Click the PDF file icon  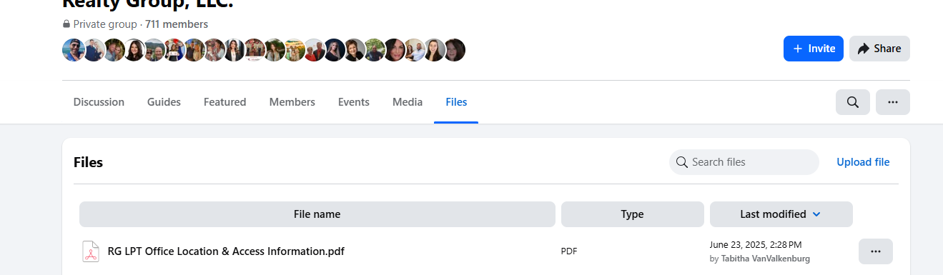[90, 251]
